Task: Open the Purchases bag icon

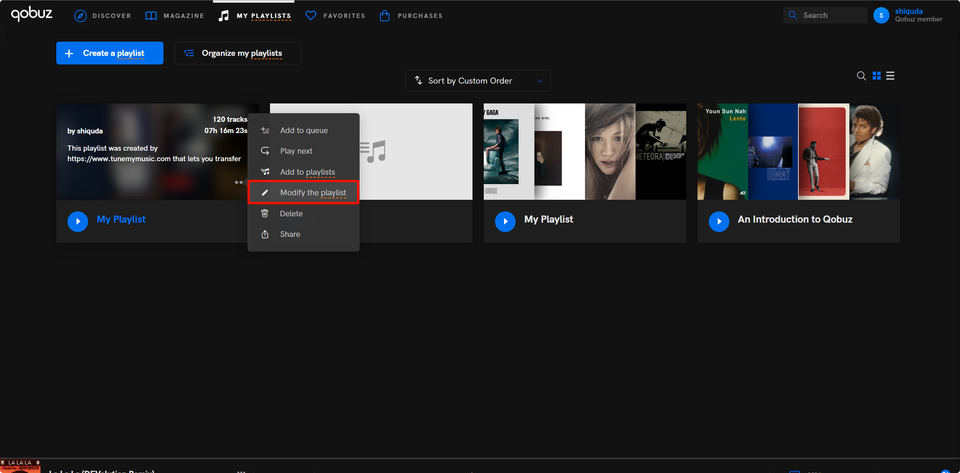Action: click(x=384, y=16)
